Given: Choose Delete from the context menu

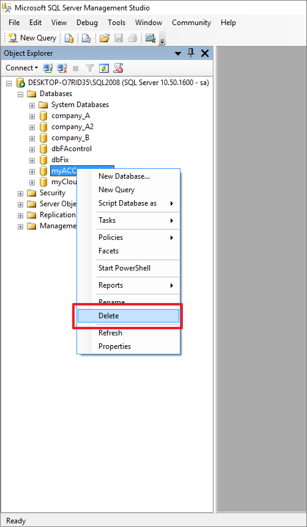Looking at the screenshot, I should (x=128, y=316).
